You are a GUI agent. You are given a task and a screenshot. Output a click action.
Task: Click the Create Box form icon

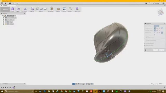pos(12,9)
